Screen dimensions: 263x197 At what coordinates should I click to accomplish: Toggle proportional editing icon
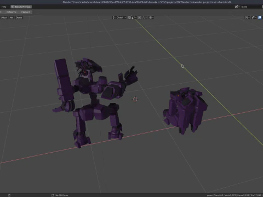[140, 18]
